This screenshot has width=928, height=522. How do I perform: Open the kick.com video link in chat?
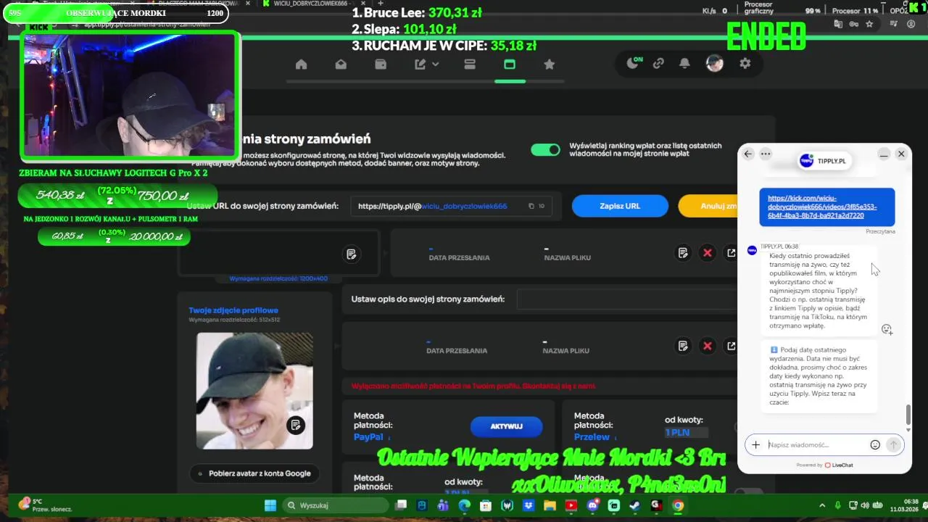tap(822, 207)
